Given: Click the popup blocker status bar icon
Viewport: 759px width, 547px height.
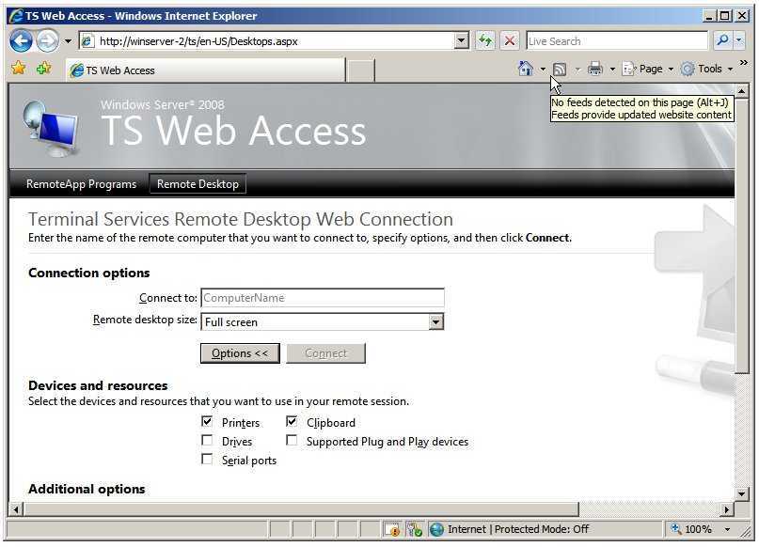Looking at the screenshot, I should (392, 529).
